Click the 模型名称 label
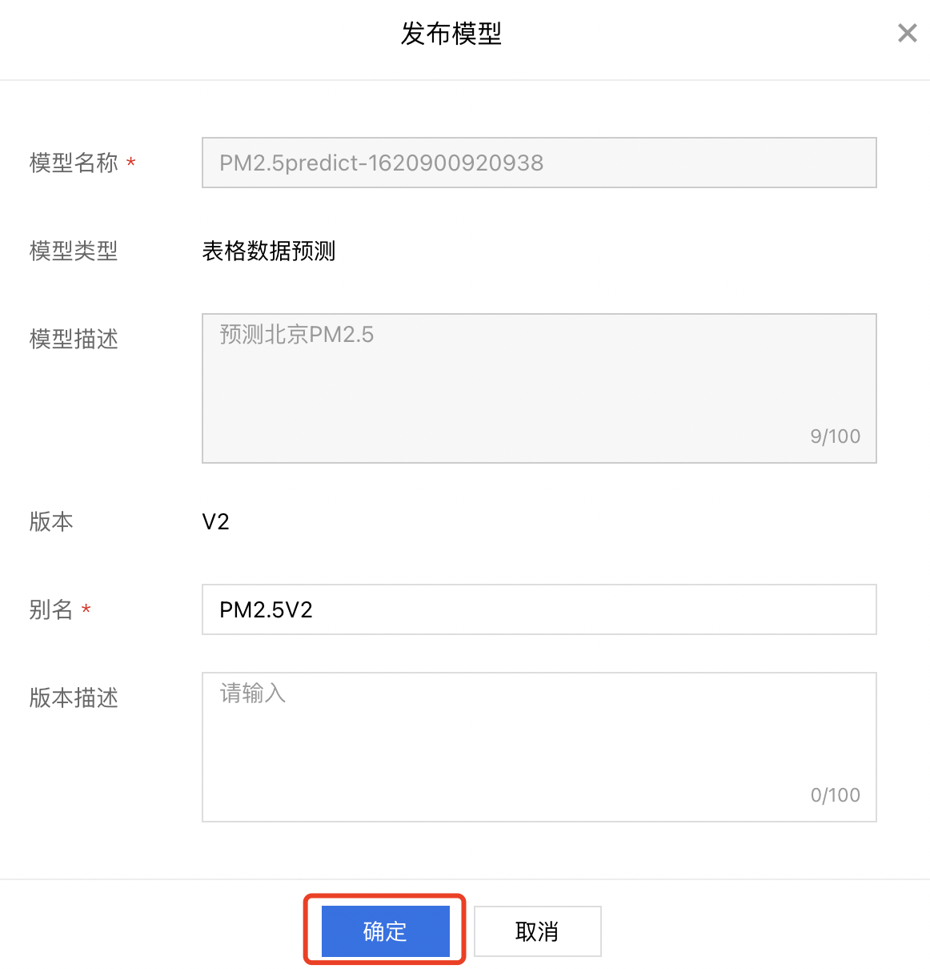This screenshot has width=930, height=969. coord(74,163)
